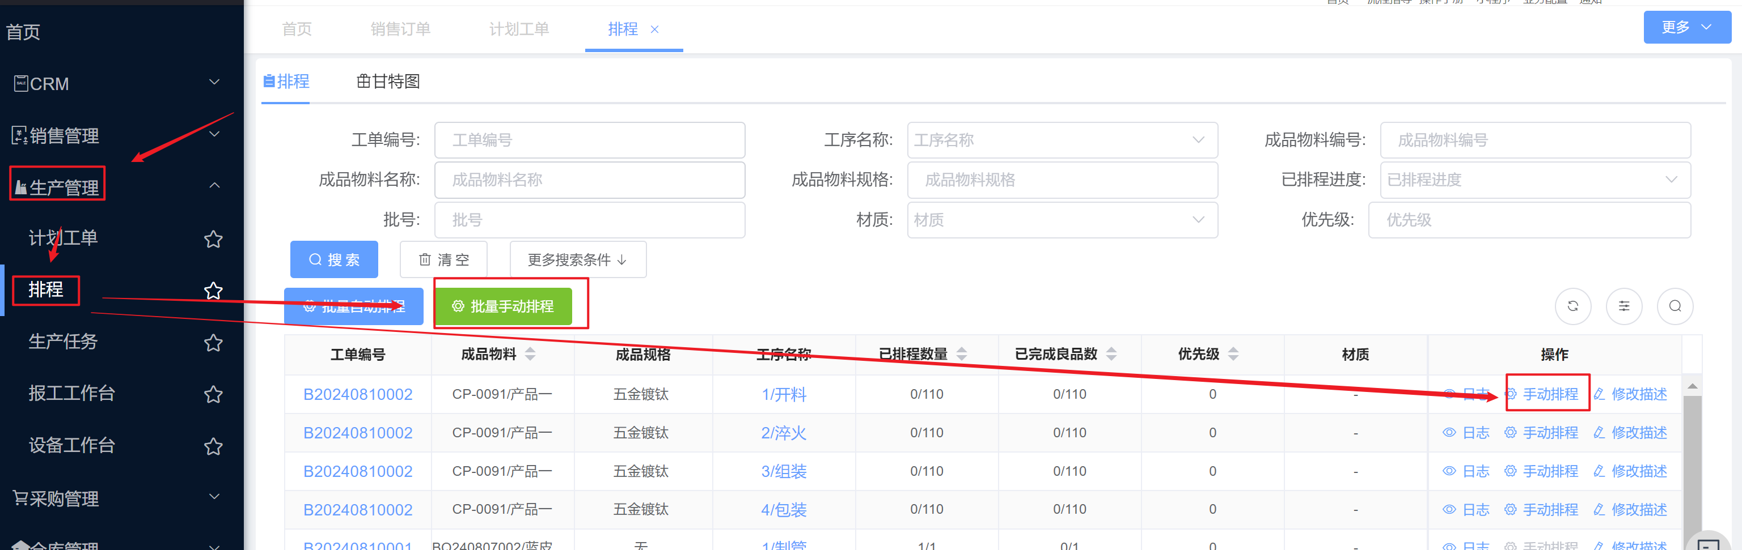
Task: Click the 成品物料规格 input field
Action: click(x=1062, y=180)
